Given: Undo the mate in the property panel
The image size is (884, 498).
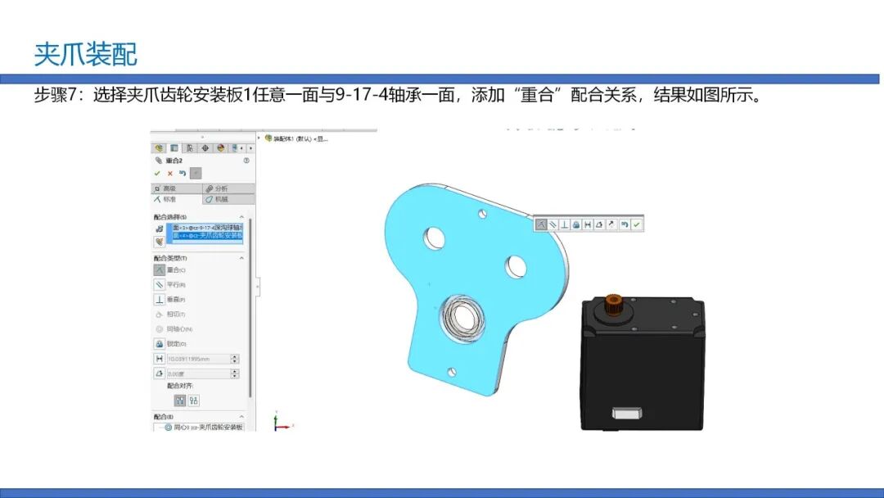Looking at the screenshot, I should click(182, 173).
